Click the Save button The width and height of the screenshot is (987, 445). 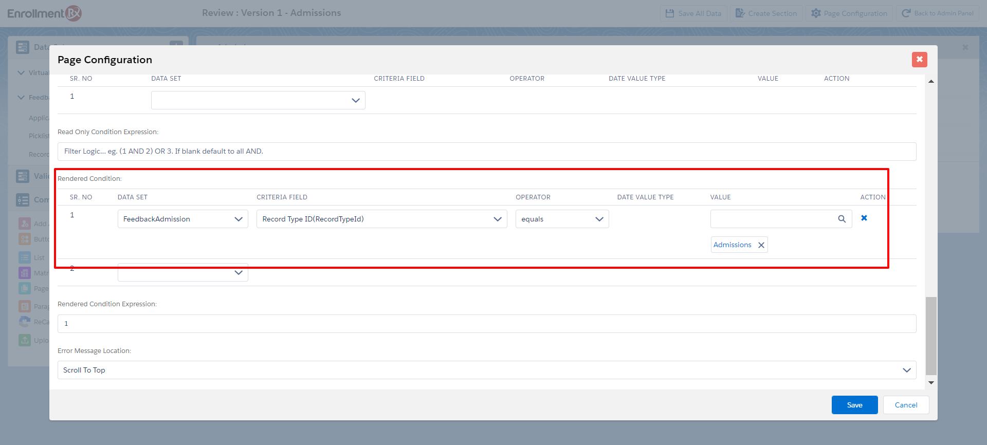point(854,405)
